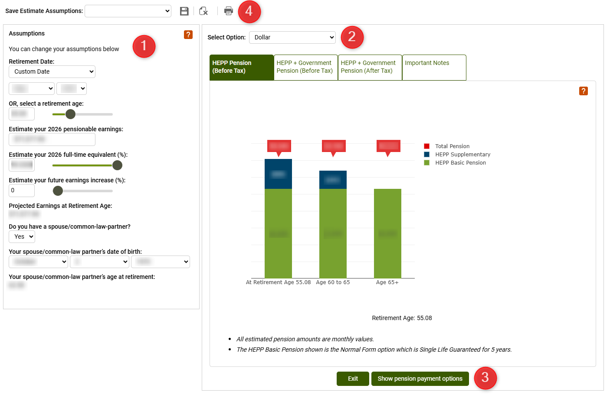Open spouse date of birth month dropdown
The height and width of the screenshot is (395, 610).
point(39,262)
